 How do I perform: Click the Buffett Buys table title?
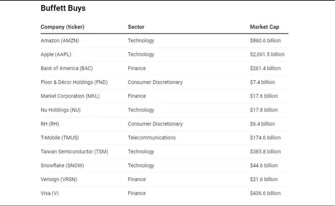[x=63, y=8]
